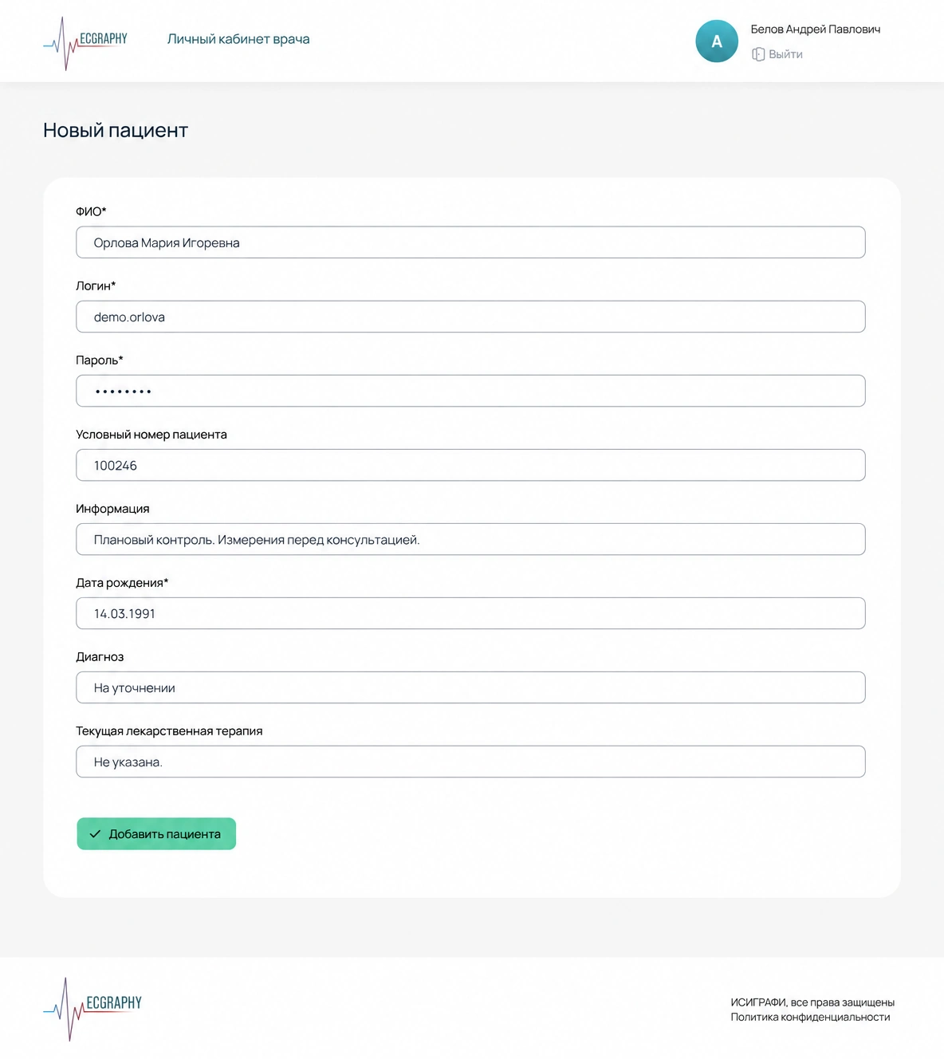
Task: Click the Текущая лекарственная терапия field
Action: click(x=470, y=762)
